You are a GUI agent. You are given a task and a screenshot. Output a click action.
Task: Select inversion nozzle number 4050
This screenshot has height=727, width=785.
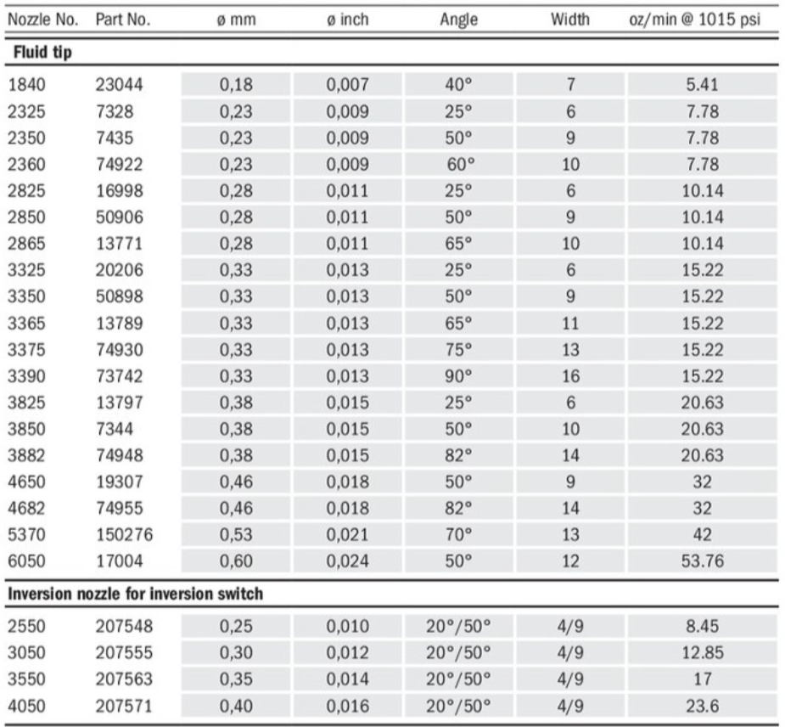point(24,707)
